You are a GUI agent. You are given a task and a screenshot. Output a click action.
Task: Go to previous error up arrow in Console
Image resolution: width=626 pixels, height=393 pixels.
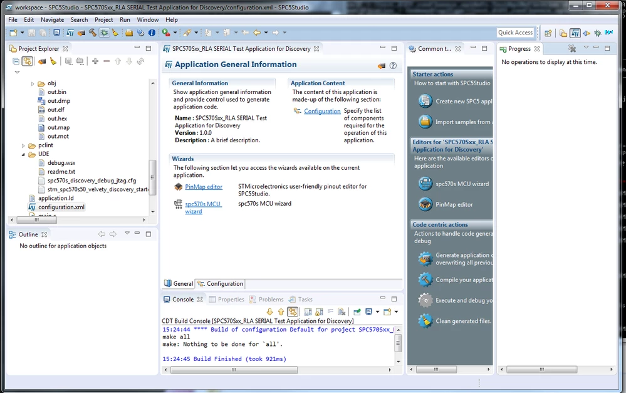tap(281, 312)
